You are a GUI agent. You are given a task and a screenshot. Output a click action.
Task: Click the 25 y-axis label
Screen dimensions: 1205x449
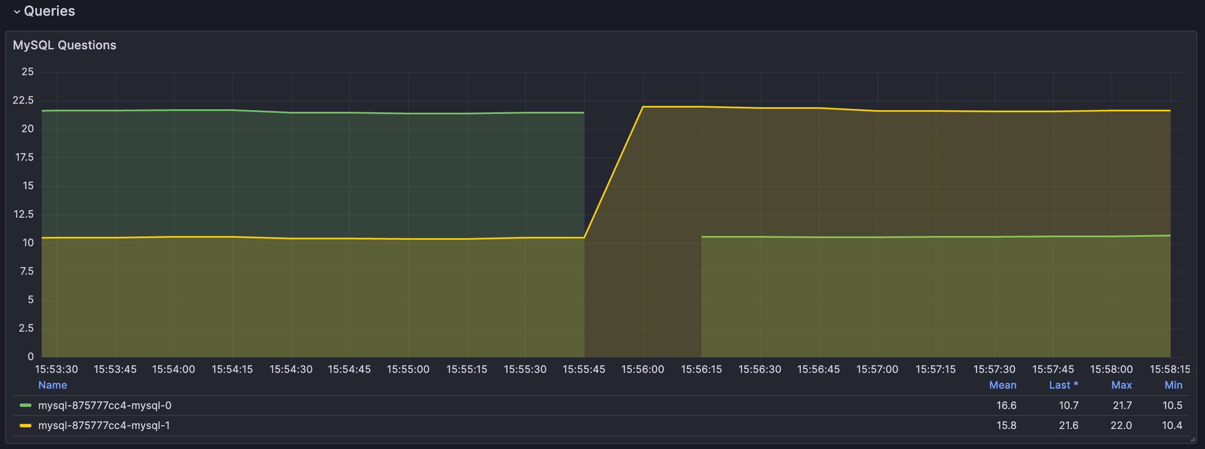tap(28, 72)
